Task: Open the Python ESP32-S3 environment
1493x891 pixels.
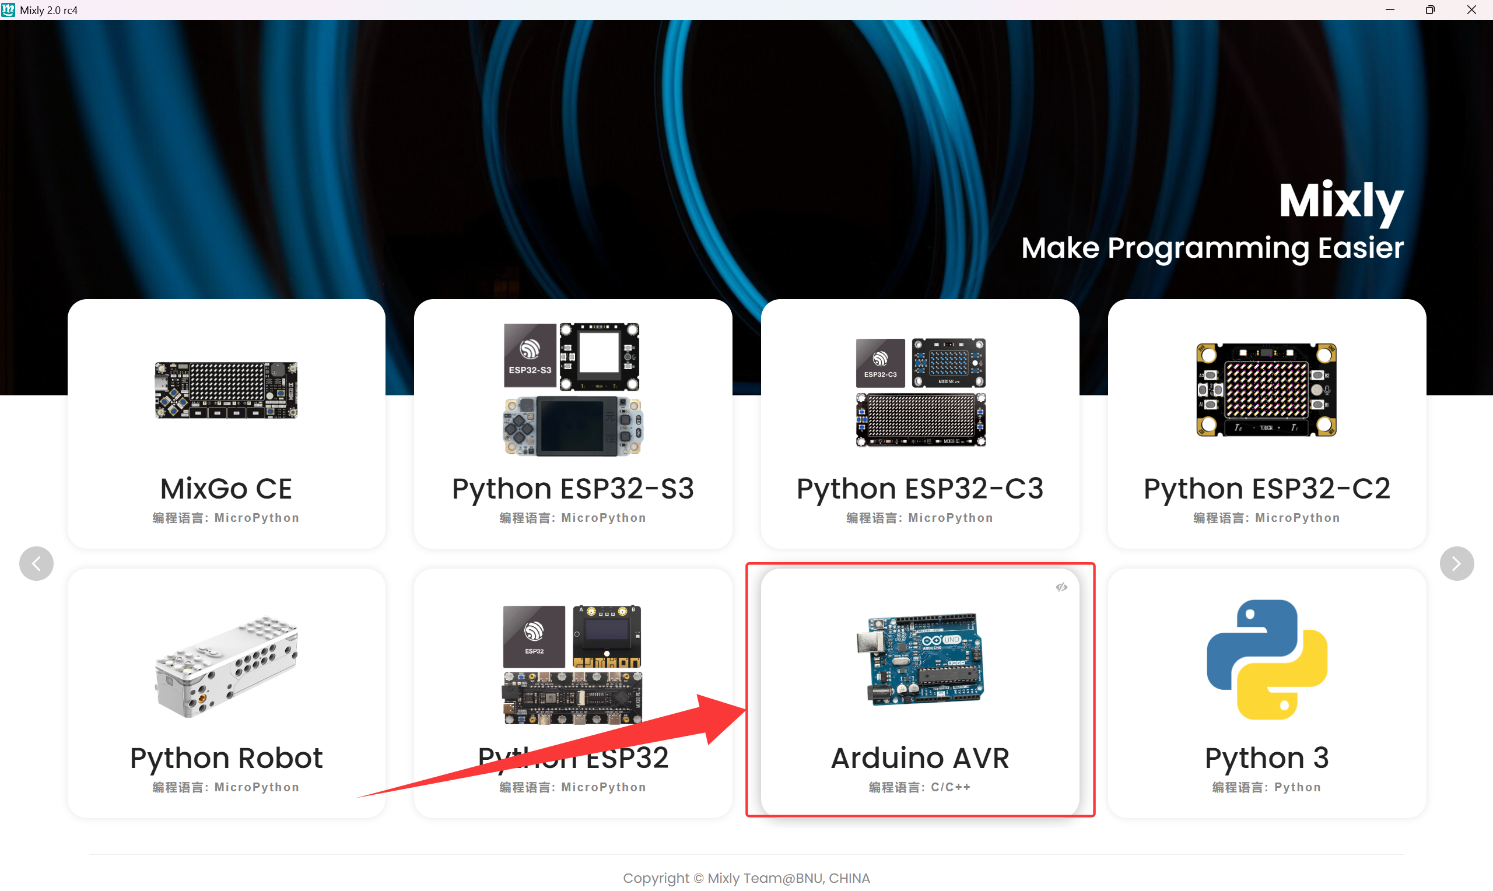Action: pyautogui.click(x=573, y=487)
